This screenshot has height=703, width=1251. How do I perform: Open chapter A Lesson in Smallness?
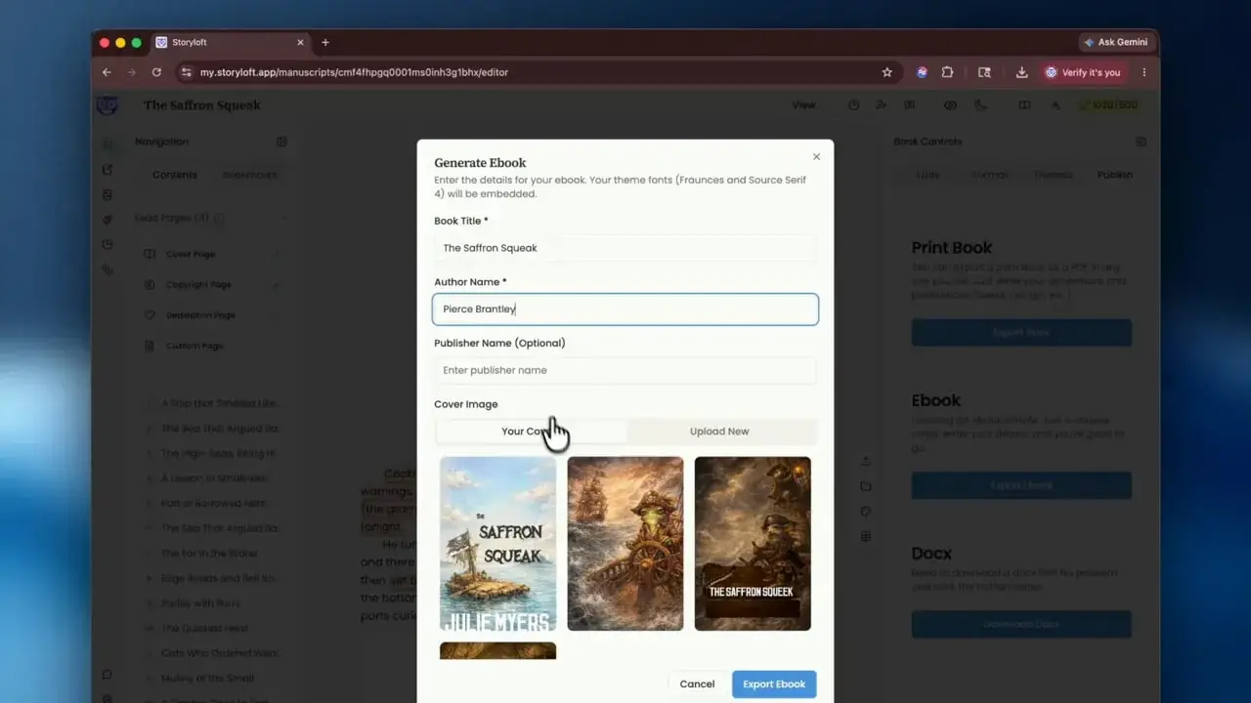coord(212,477)
